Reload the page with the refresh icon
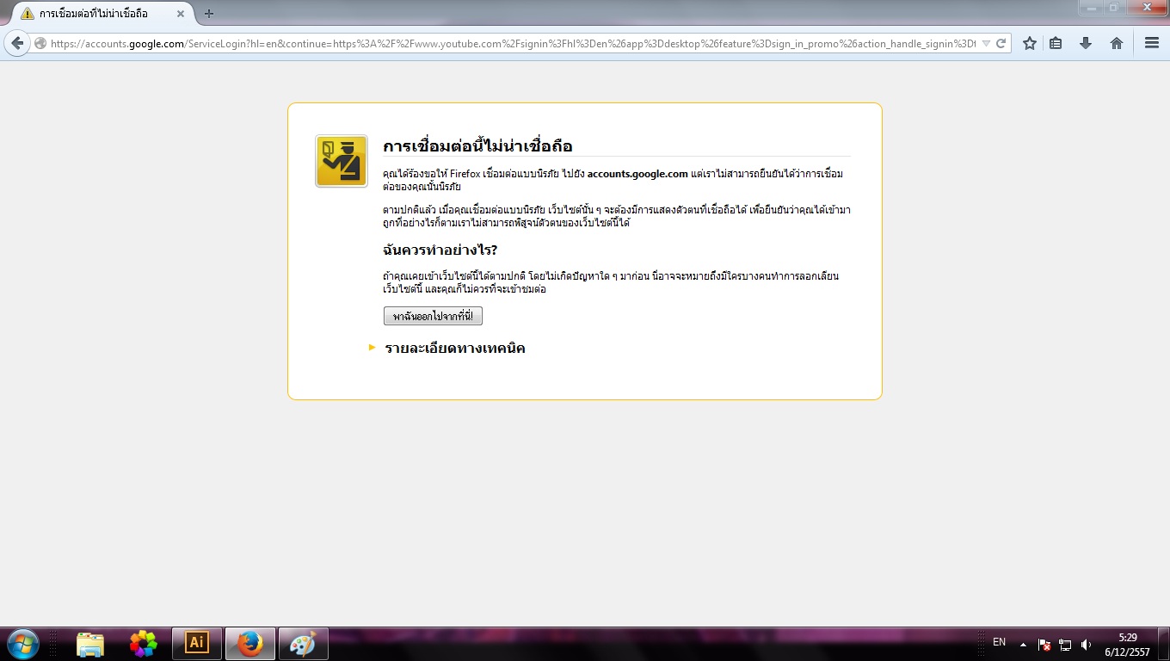Viewport: 1170px width, 661px height. (1001, 43)
